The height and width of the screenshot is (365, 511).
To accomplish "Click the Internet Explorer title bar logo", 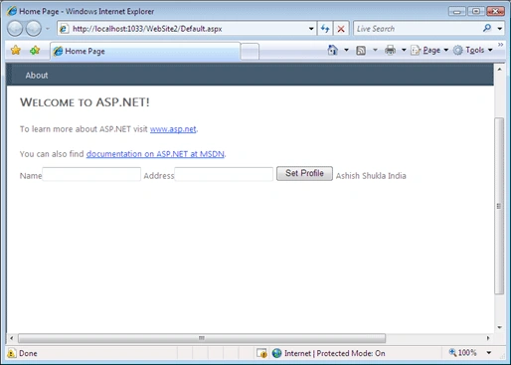I will click(12, 11).
